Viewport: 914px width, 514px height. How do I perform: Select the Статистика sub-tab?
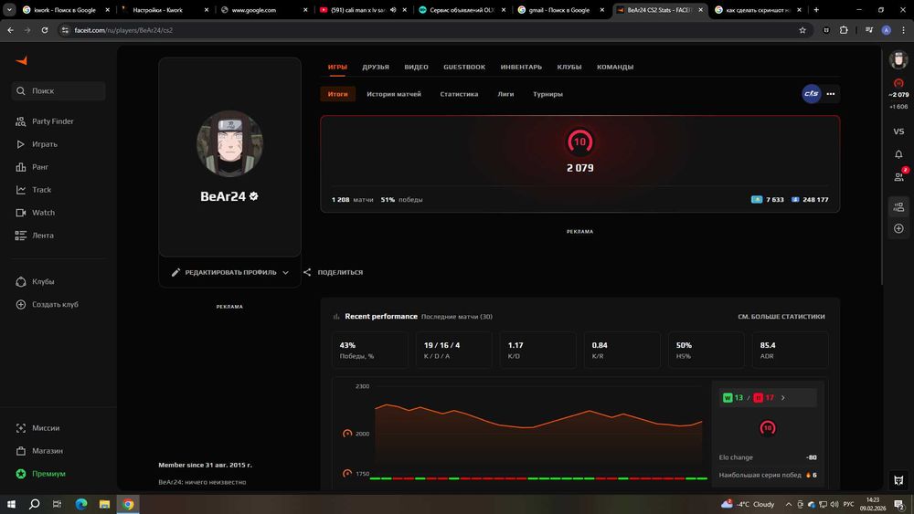click(459, 94)
